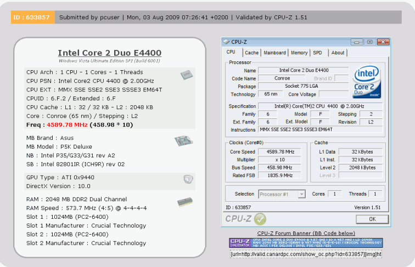The width and height of the screenshot is (415, 267).
Task: Click the Threads count field
Action: (x=375, y=194)
